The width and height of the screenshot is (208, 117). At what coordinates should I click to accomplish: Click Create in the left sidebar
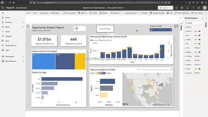7,32
